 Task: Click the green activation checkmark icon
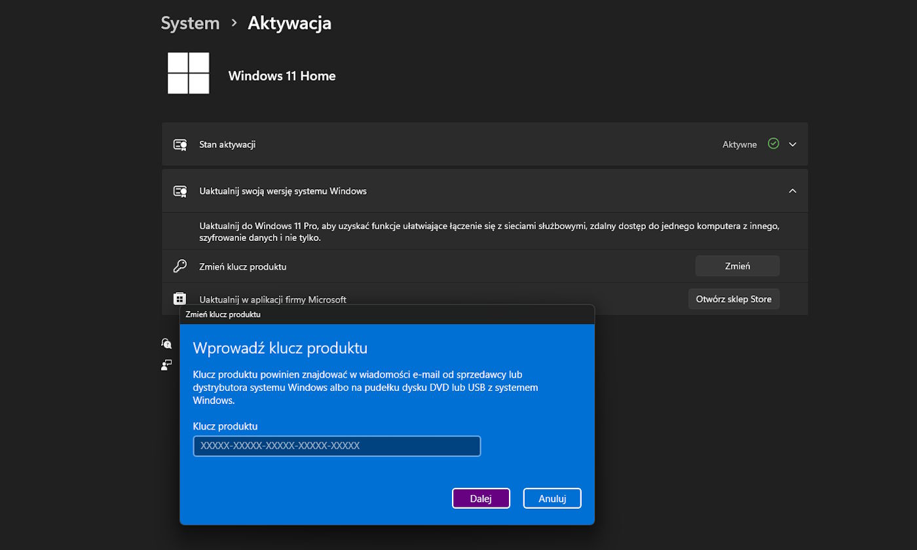[x=774, y=143]
